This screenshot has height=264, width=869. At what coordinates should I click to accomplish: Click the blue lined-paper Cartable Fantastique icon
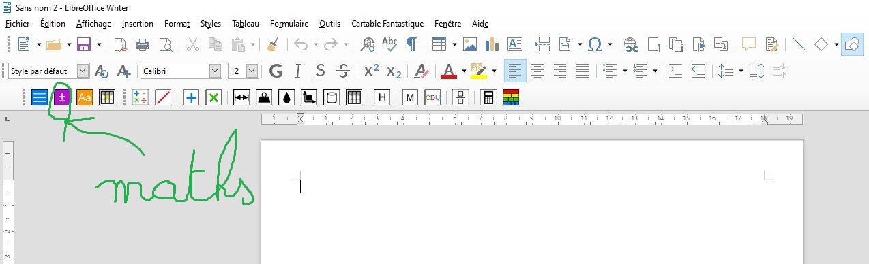[x=40, y=97]
